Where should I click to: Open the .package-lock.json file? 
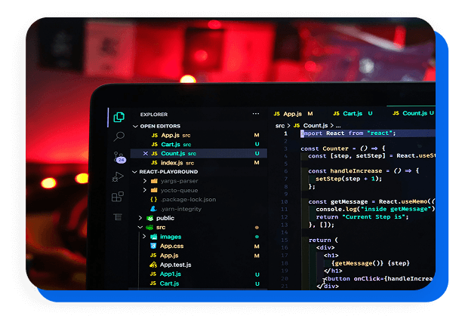(188, 200)
